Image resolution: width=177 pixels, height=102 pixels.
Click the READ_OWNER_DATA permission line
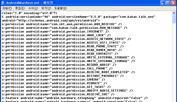(x=62, y=50)
